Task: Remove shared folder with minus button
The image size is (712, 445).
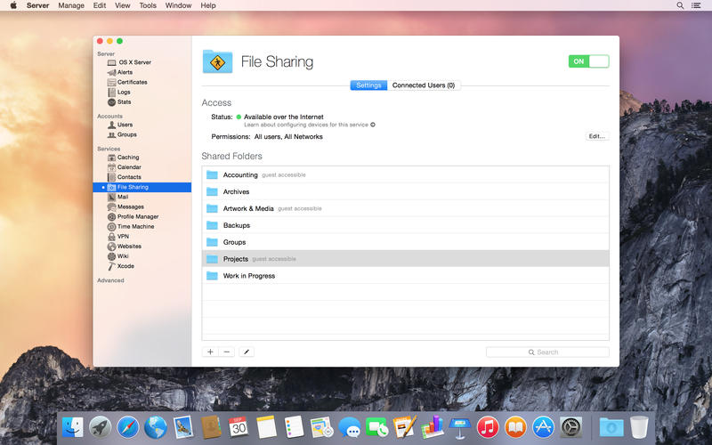Action: (x=227, y=352)
